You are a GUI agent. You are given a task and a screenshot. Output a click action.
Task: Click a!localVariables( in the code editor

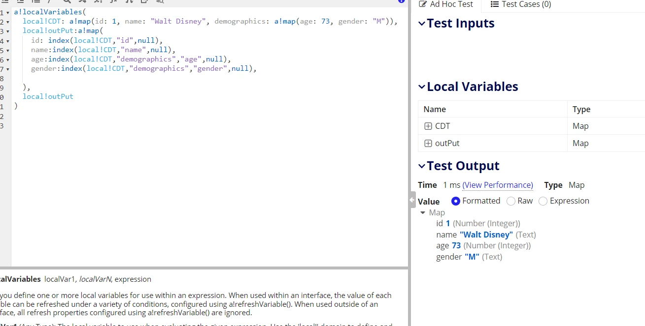pos(50,12)
